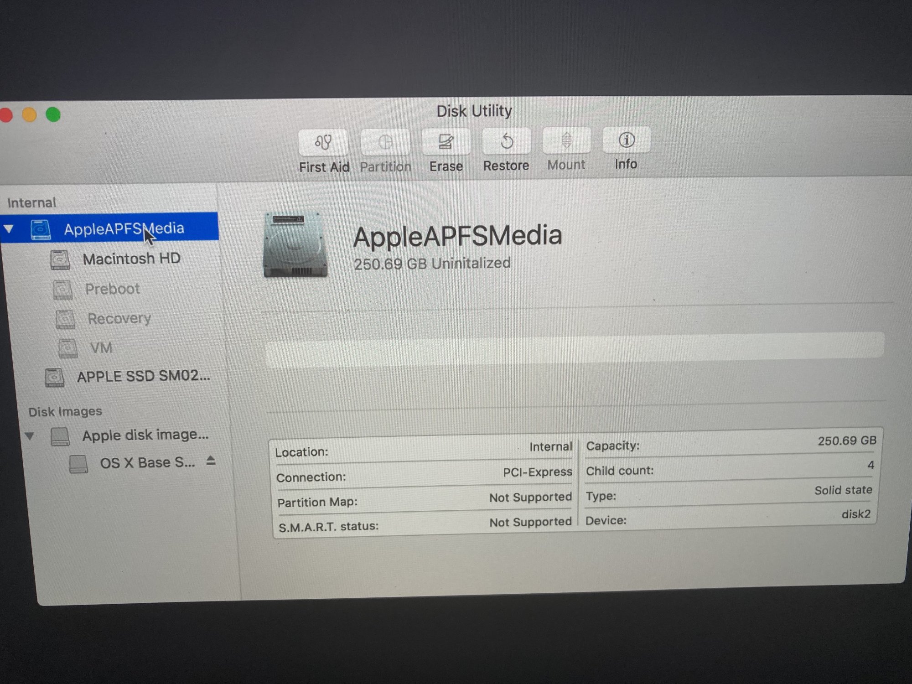Minimize the Disk Utility window

29,115
